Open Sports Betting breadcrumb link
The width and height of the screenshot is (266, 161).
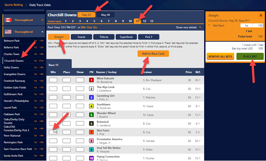click(x=14, y=5)
